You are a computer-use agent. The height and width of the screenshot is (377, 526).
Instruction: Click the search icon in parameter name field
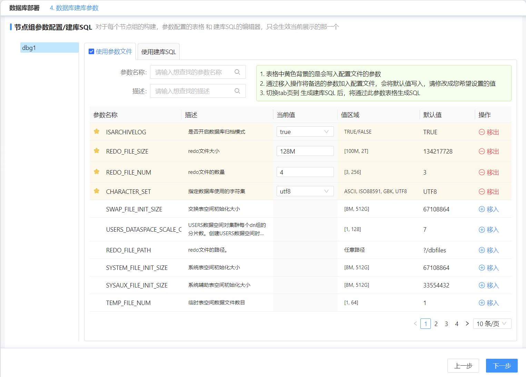[x=237, y=72]
